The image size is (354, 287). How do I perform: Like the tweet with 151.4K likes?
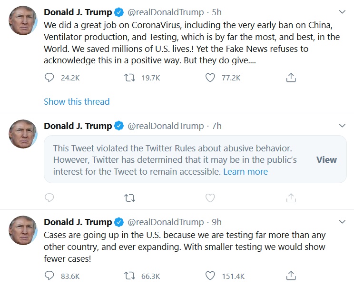click(x=210, y=276)
